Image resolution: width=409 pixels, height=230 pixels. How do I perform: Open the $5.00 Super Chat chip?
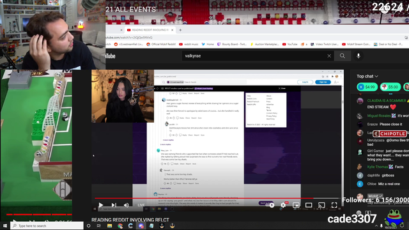(x=390, y=87)
